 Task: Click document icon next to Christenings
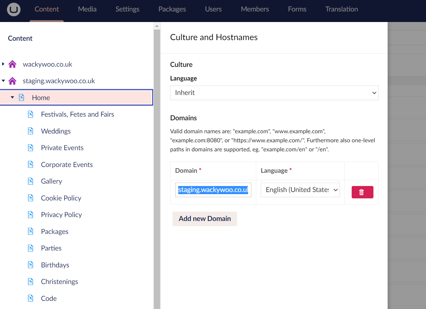click(31, 281)
